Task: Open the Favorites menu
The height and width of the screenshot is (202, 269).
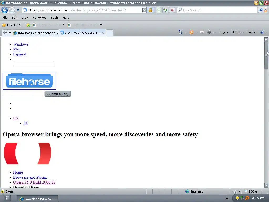Action: tap(40, 18)
